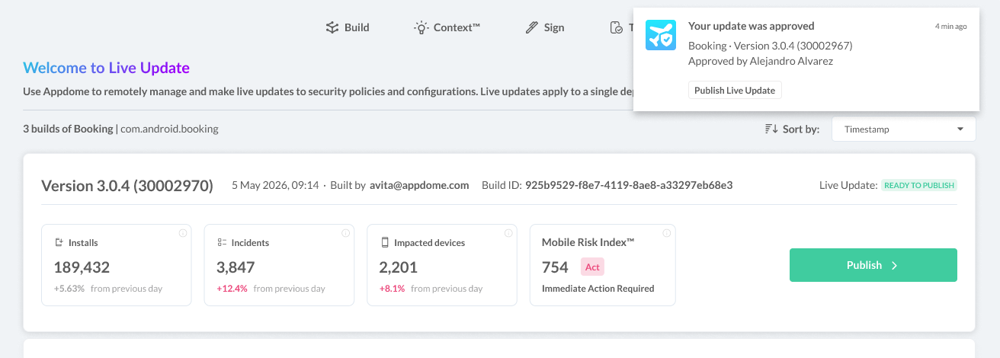Click the Mobile Risk Index info icon

667,233
